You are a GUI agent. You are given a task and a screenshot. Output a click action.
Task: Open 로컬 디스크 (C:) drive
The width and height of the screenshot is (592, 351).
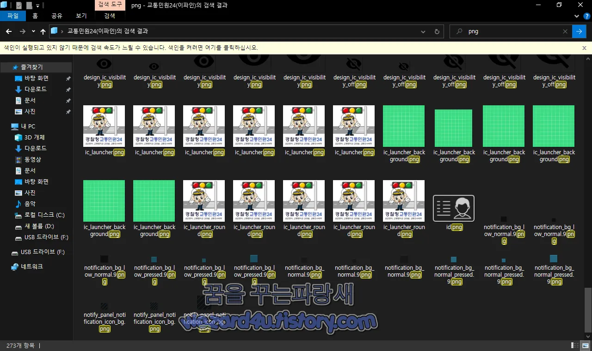click(x=44, y=215)
